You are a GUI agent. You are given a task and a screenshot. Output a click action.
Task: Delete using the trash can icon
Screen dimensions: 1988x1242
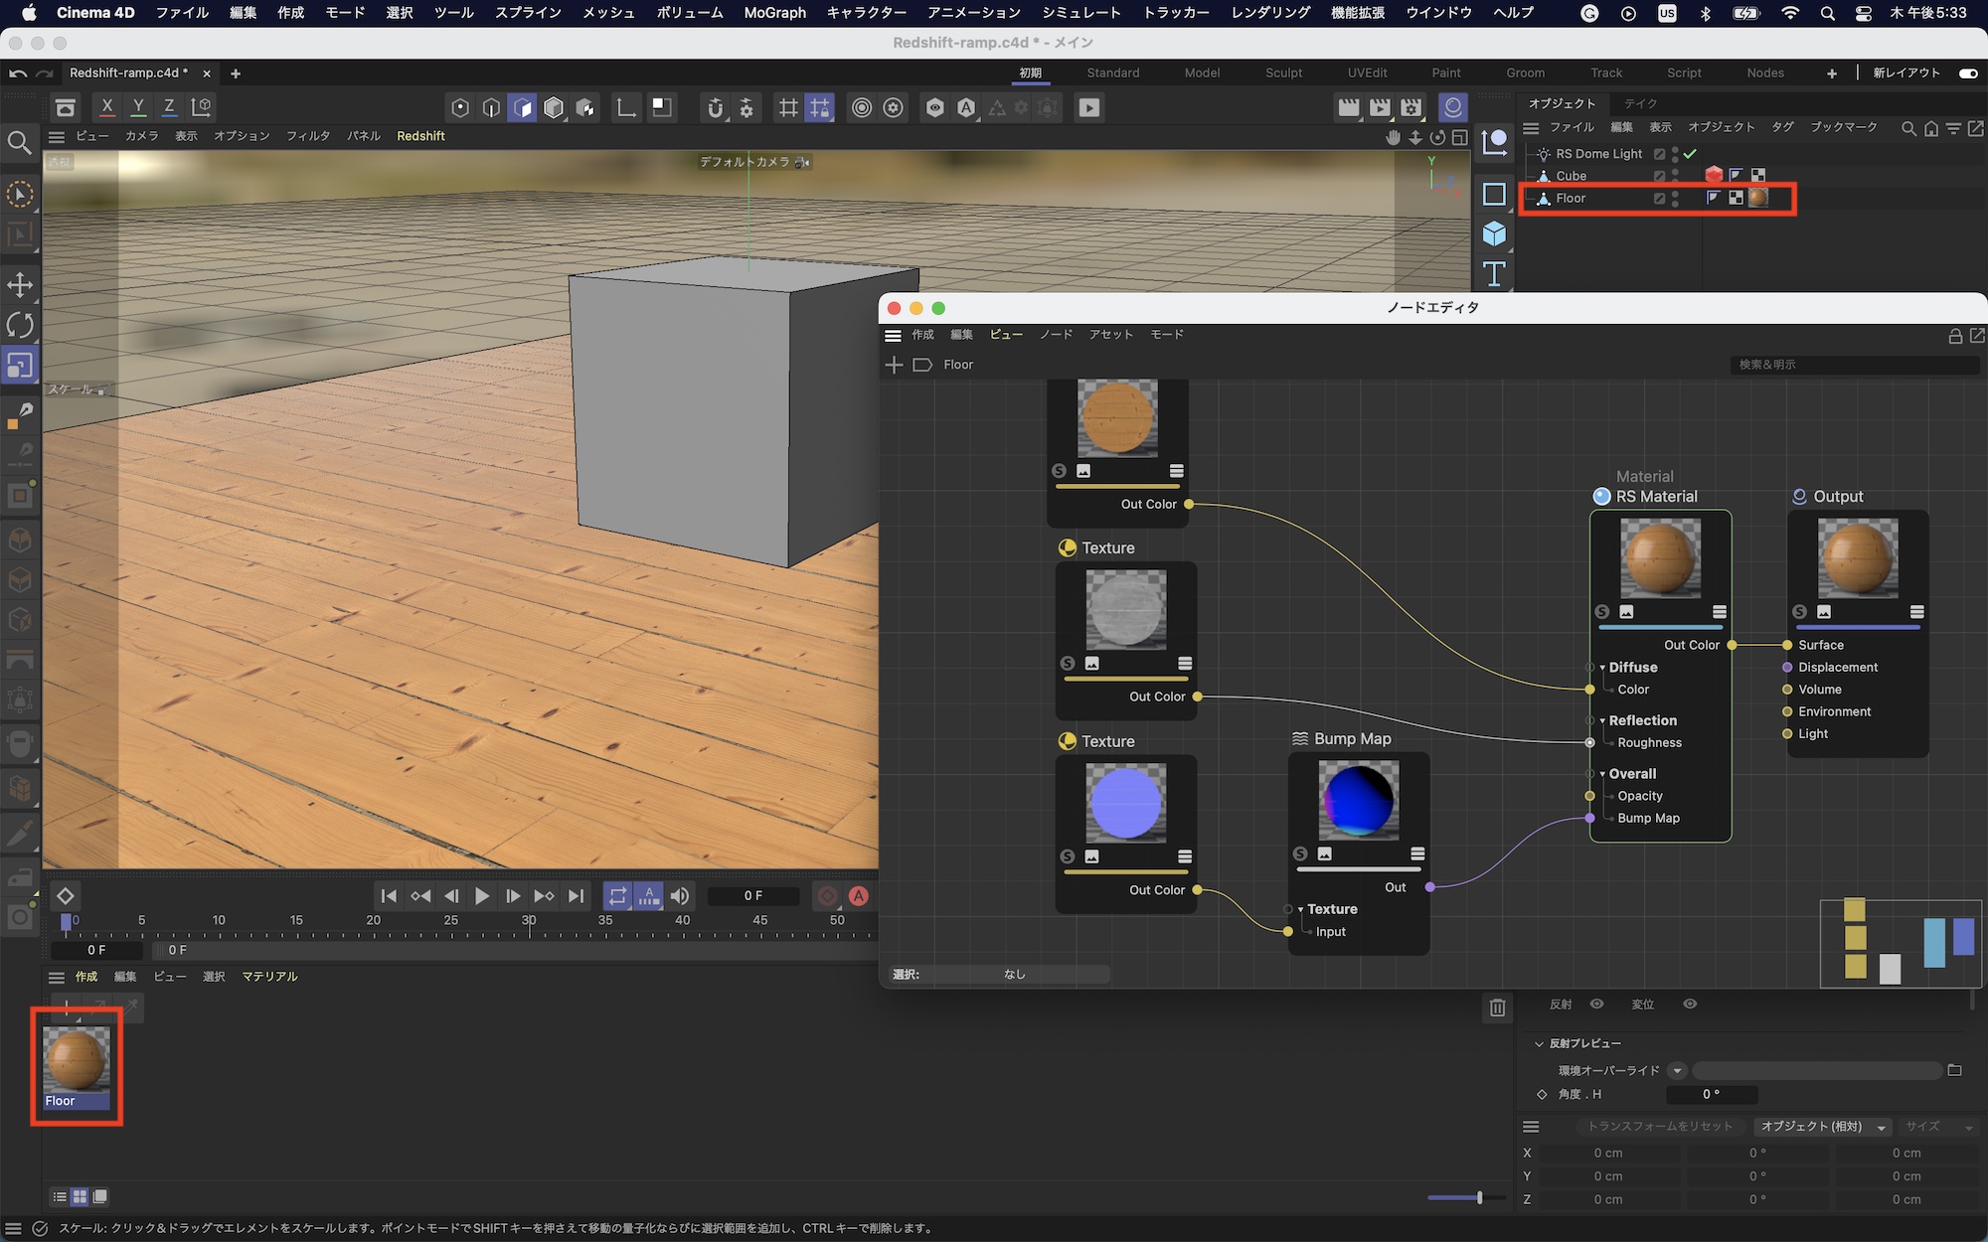pos(1497,1008)
